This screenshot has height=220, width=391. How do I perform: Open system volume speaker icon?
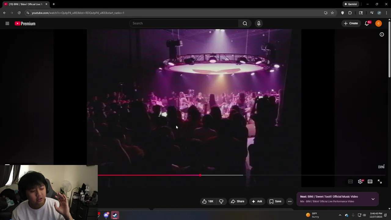(364, 215)
